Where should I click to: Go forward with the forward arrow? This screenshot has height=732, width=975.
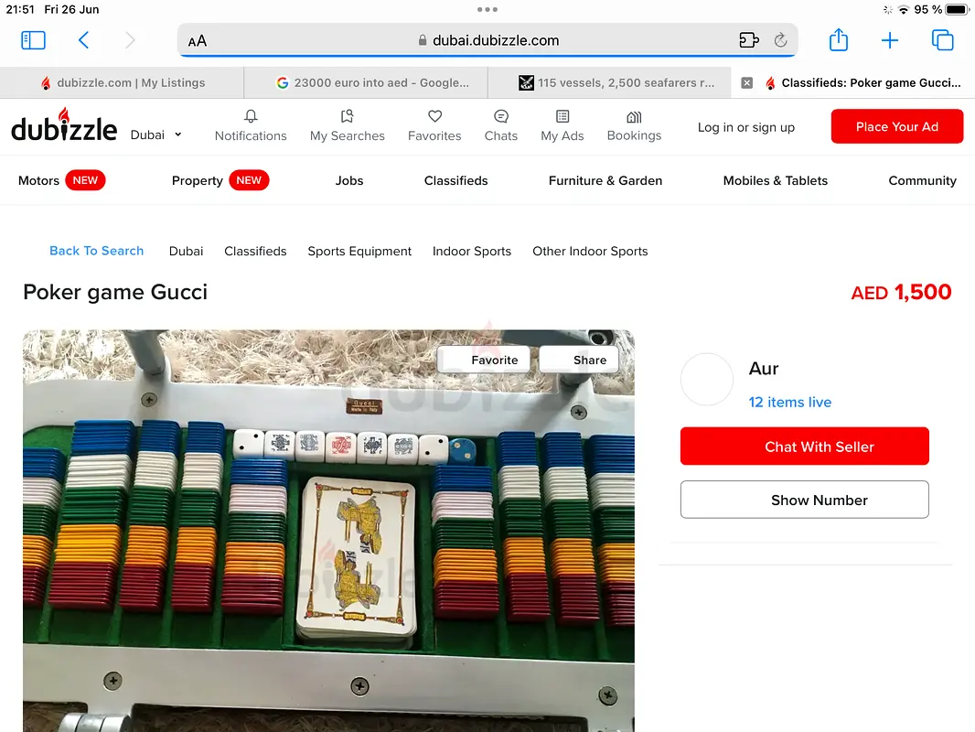pyautogui.click(x=129, y=40)
